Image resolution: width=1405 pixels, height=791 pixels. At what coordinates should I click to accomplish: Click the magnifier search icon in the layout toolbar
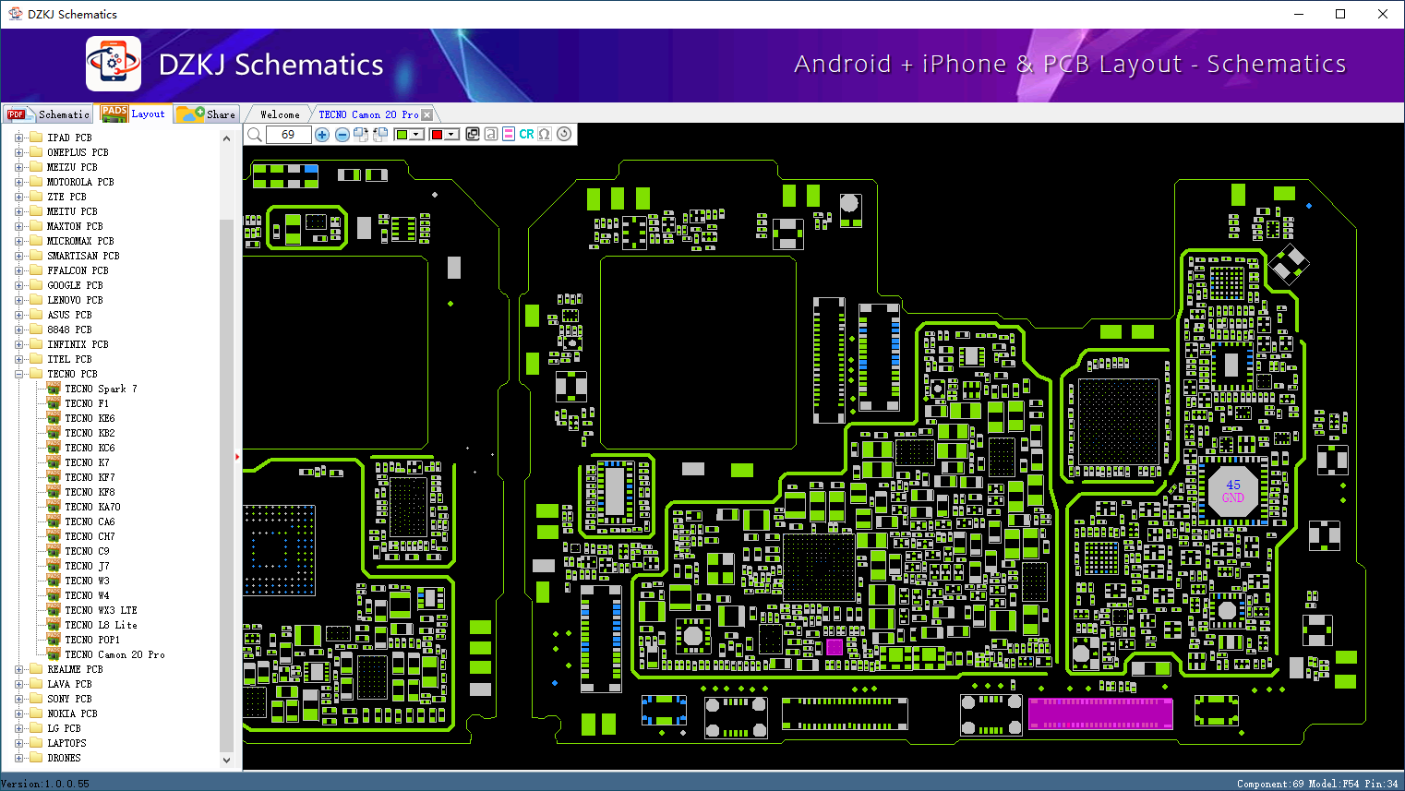pyautogui.click(x=255, y=135)
